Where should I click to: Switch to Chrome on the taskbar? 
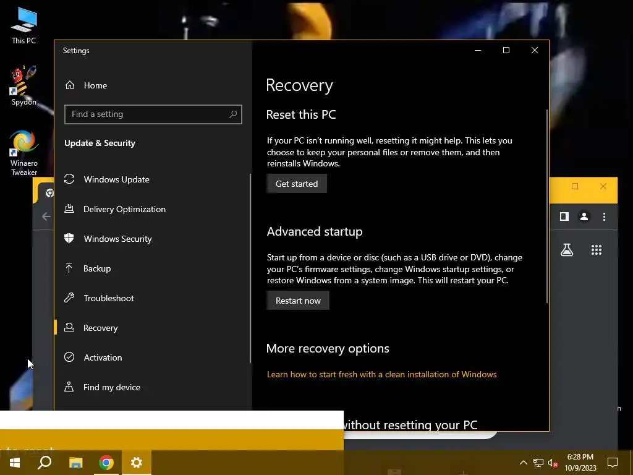(x=106, y=463)
